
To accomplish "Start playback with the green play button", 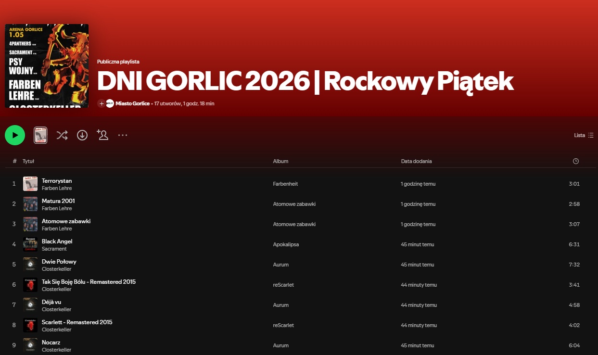I will pos(15,135).
